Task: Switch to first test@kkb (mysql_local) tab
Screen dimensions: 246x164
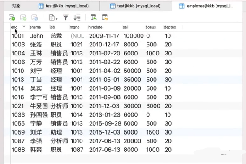Action: click(x=64, y=6)
